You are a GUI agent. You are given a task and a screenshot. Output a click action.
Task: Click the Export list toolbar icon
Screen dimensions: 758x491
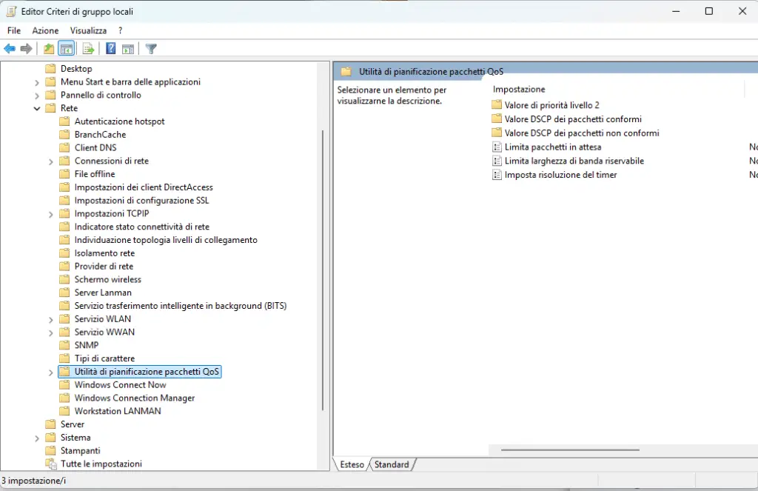(x=88, y=49)
